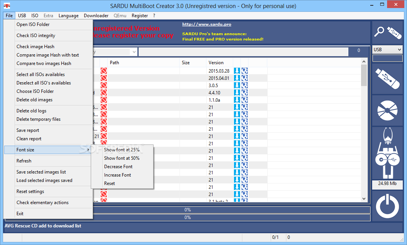
Task: Click the download arrow for version 1.1.0a
Action: click(x=237, y=100)
